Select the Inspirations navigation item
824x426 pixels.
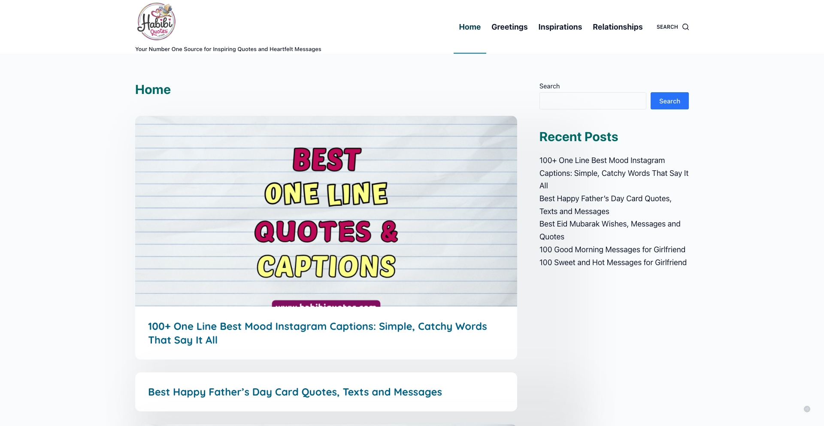[x=560, y=27]
